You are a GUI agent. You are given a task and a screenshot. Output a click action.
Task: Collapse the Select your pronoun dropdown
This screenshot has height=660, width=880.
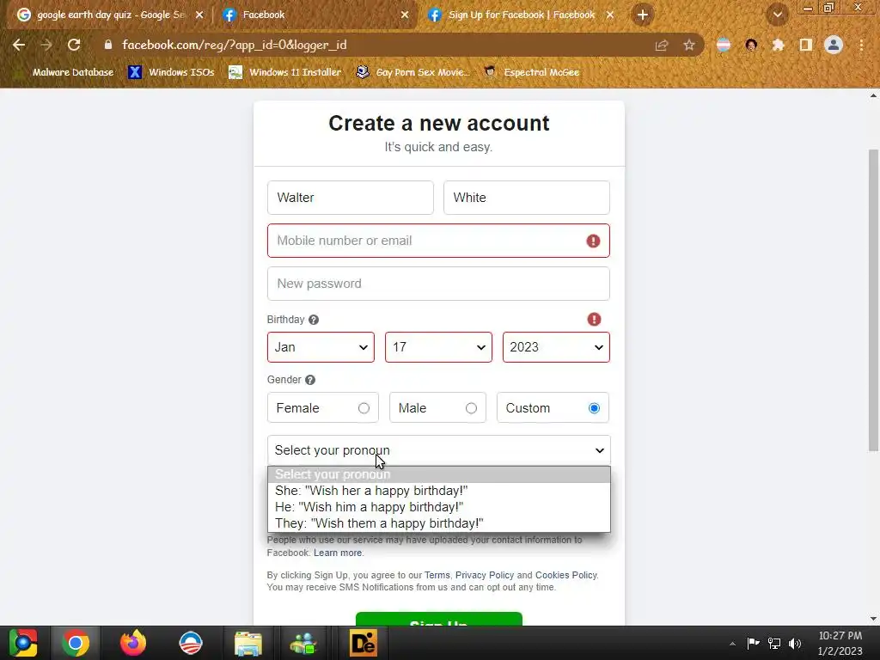439,450
